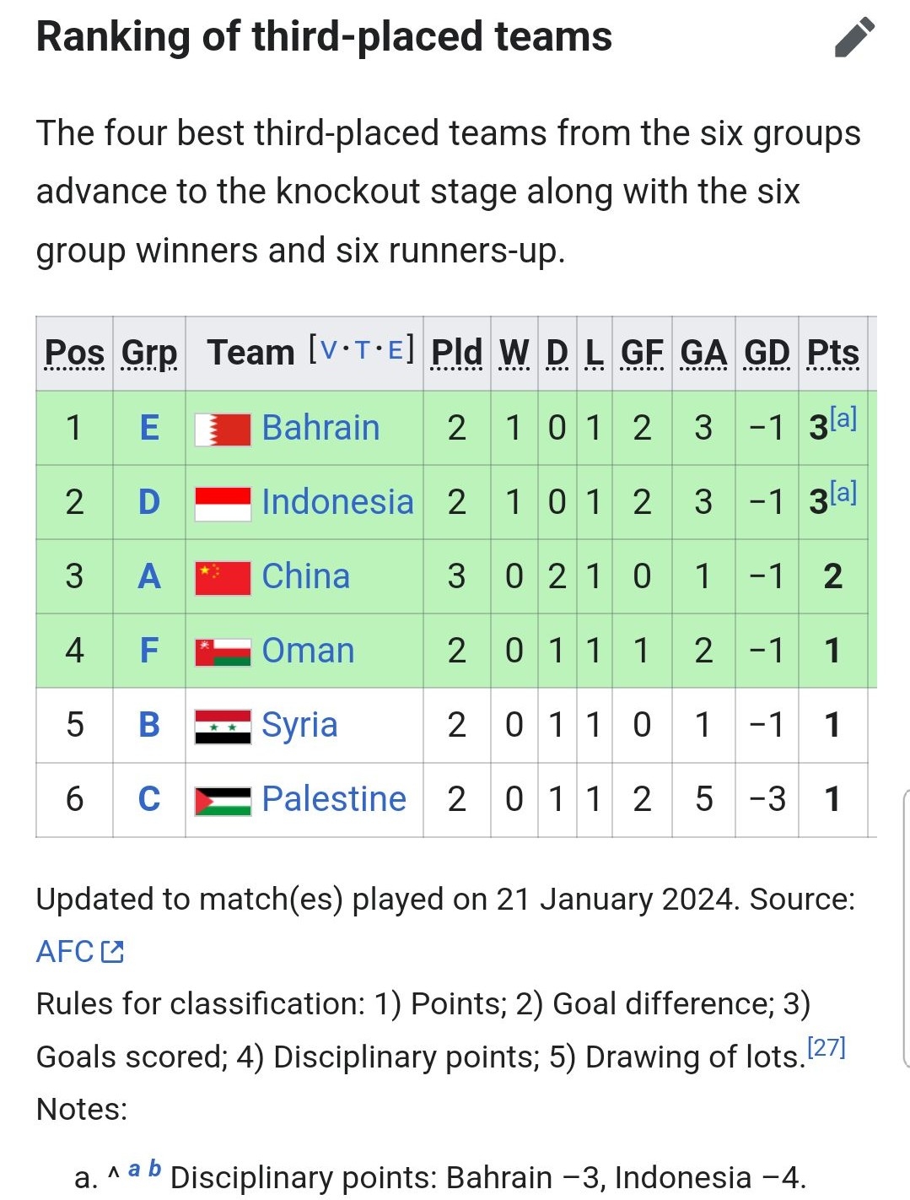
Task: Click footnote back-reference b in notes
Action: click(154, 1169)
